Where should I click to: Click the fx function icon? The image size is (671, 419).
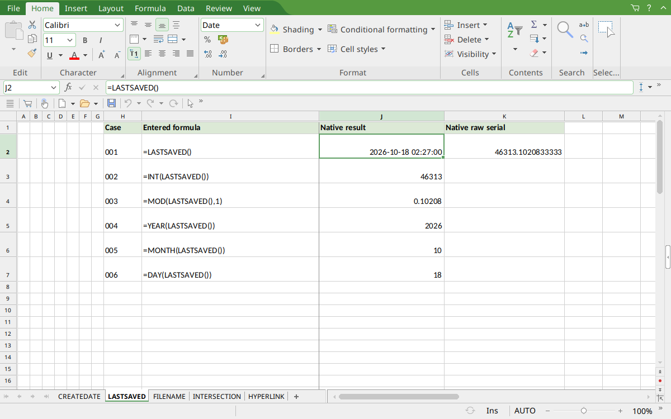68,88
